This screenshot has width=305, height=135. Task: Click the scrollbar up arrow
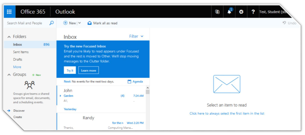[147, 88]
